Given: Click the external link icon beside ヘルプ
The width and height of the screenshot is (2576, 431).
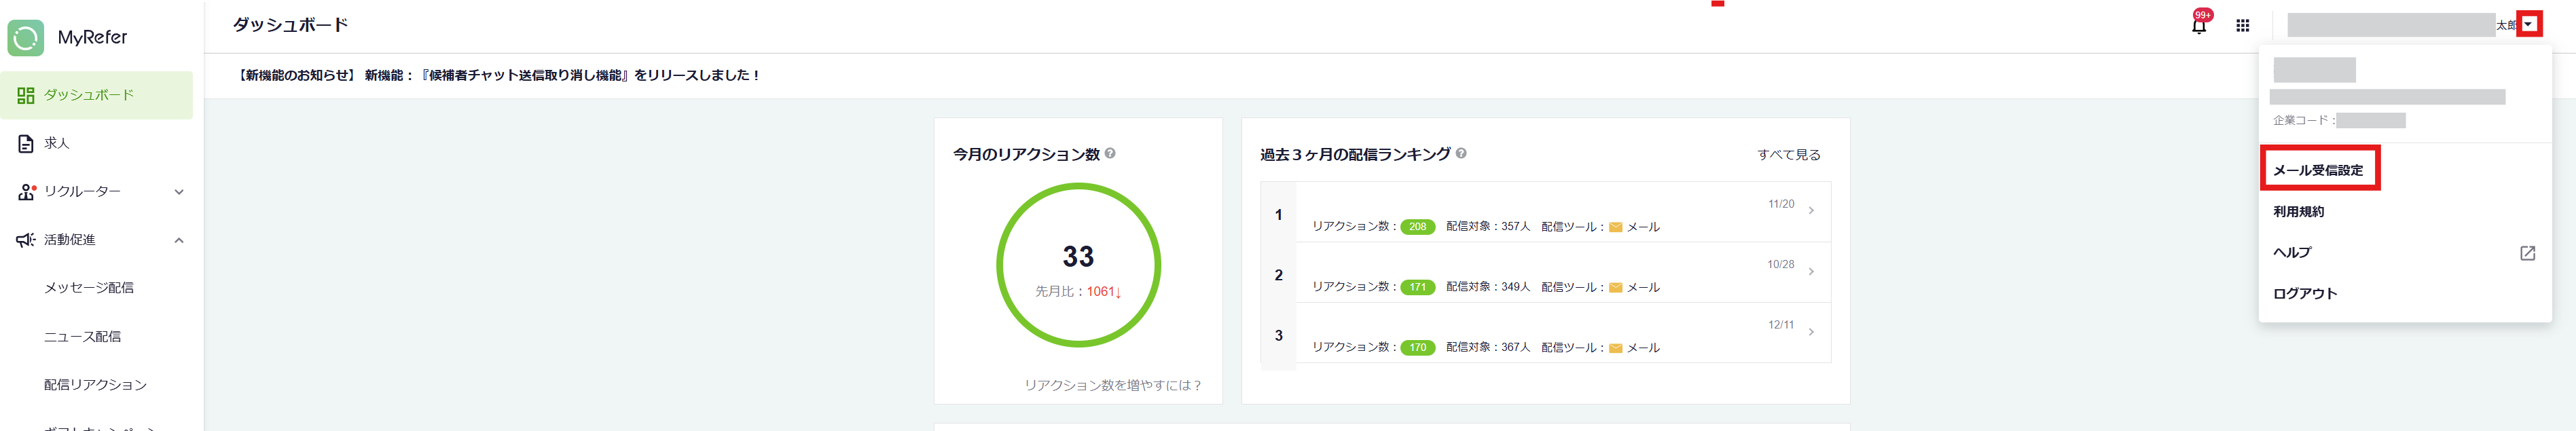Looking at the screenshot, I should click(2527, 253).
